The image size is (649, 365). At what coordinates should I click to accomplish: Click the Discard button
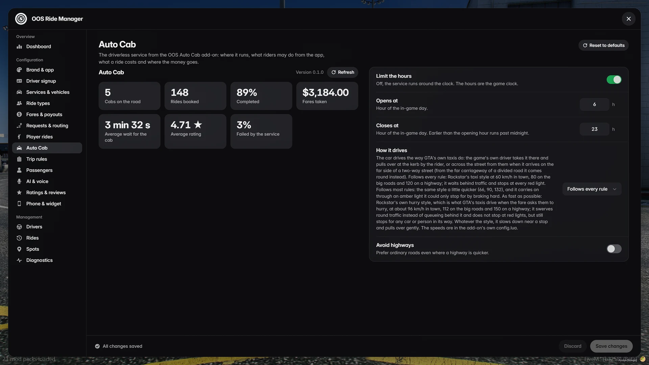coord(573,346)
